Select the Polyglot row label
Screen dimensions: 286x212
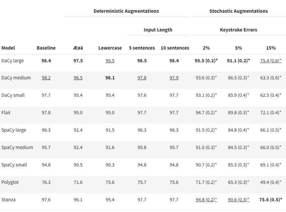10,183
